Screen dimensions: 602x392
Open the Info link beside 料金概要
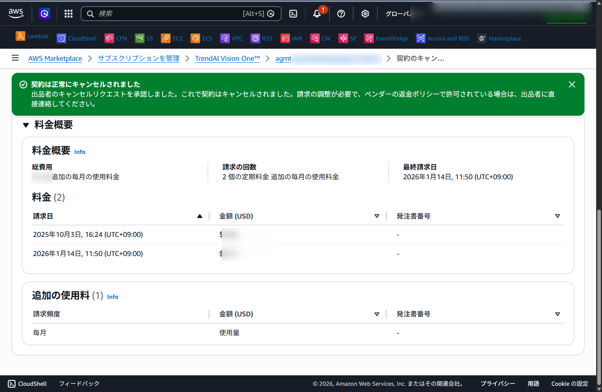tap(79, 152)
